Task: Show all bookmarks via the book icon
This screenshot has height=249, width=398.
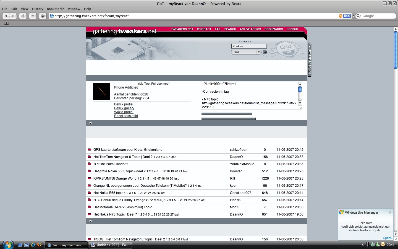Action: 7,24
